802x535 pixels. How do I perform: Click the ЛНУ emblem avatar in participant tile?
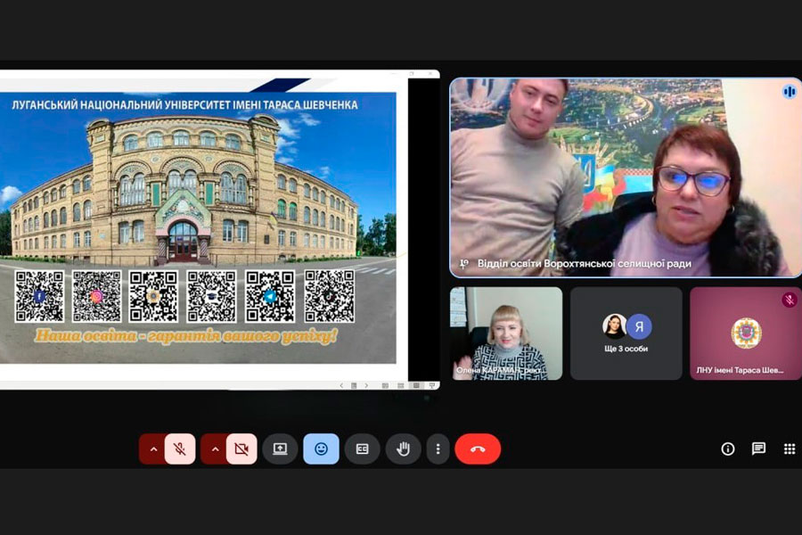[746, 333]
